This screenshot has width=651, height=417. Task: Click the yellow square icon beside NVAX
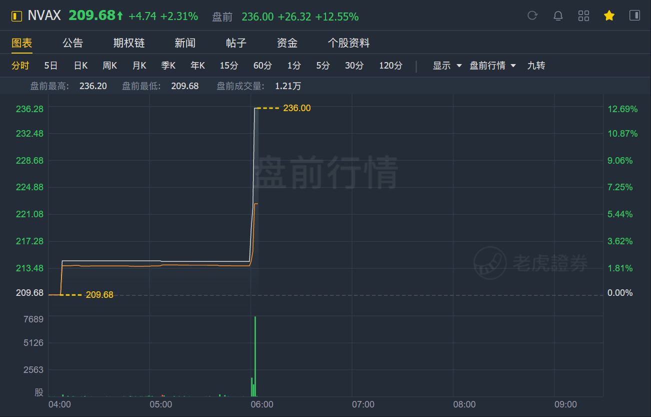[16, 16]
